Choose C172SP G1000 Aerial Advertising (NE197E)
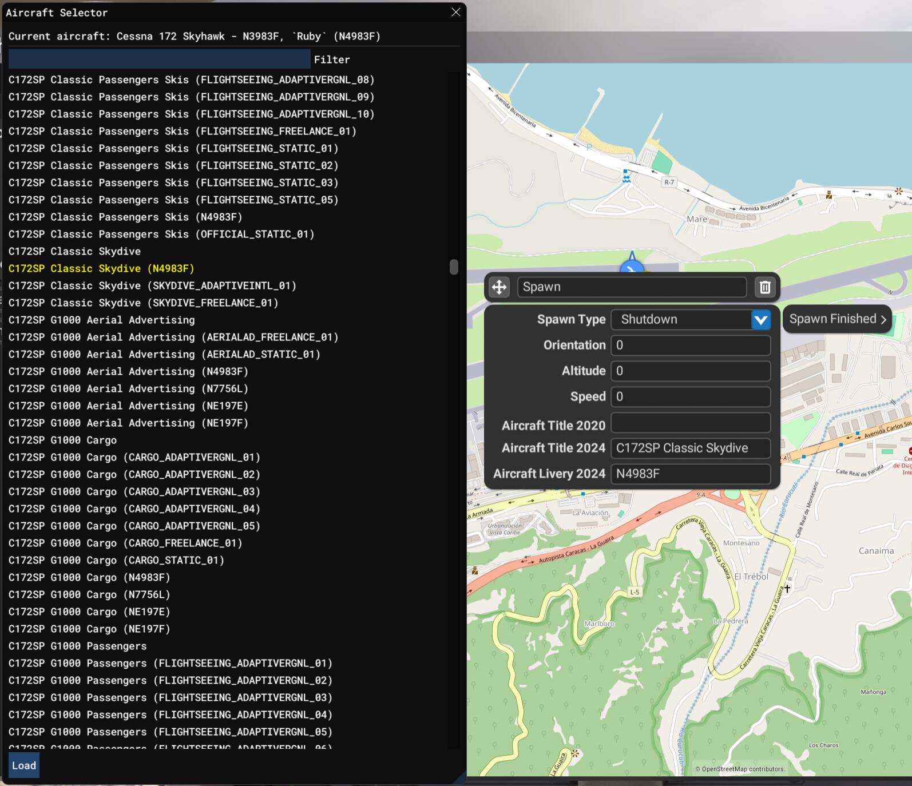This screenshot has height=786, width=912. pyautogui.click(x=128, y=406)
